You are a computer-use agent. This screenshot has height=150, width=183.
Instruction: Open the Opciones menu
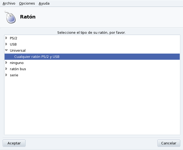click(x=27, y=3)
